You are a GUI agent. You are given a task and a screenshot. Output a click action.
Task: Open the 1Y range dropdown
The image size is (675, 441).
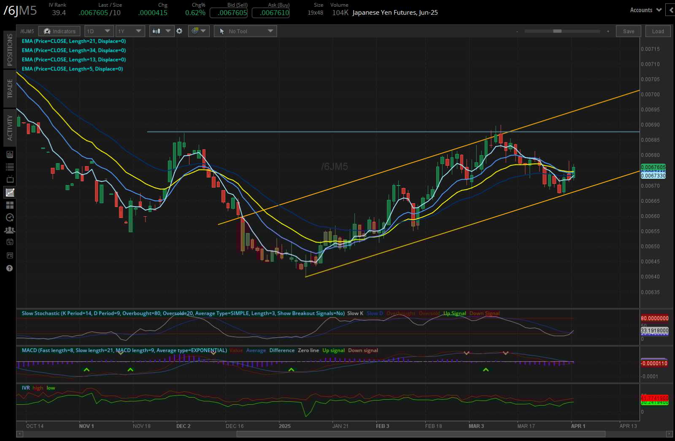(130, 31)
